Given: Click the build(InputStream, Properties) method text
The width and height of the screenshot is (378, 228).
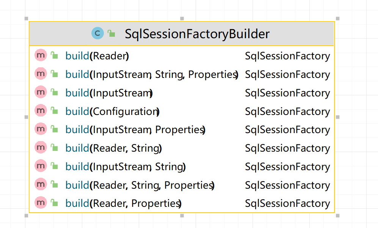Looking at the screenshot, I should pos(135,130).
